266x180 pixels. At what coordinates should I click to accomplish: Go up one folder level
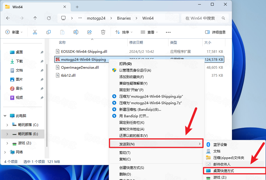pyautogui.click(x=35, y=18)
